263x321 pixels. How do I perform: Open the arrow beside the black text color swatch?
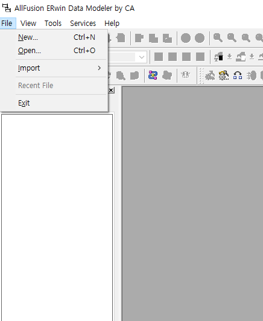[230, 57]
